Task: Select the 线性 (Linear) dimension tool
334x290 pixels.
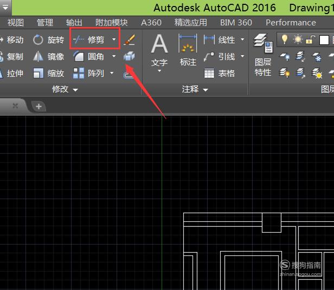Action: tap(220, 39)
